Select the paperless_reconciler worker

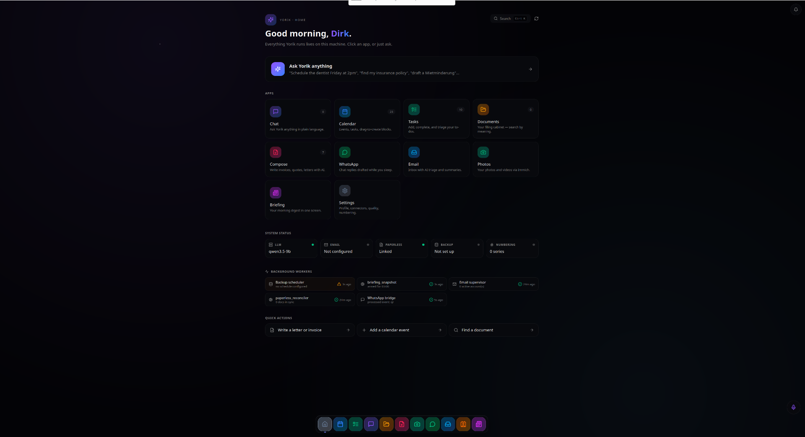click(x=310, y=299)
